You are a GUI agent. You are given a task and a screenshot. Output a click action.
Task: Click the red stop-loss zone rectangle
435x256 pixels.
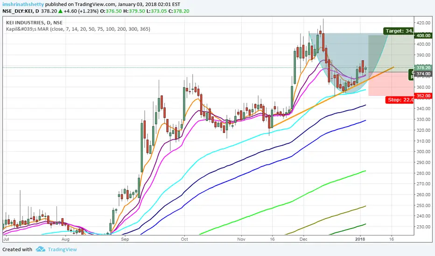(x=391, y=84)
